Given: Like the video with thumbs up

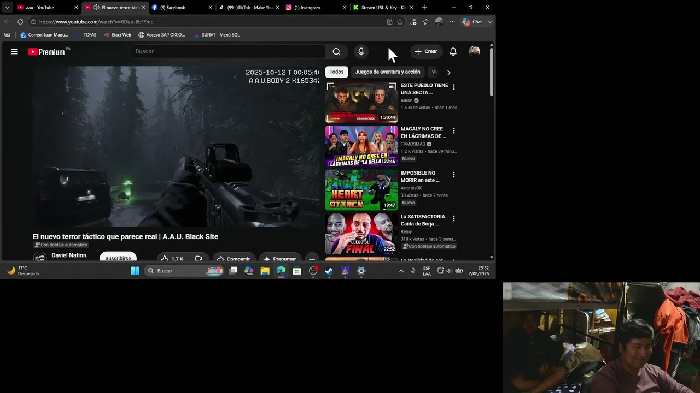Looking at the screenshot, I should [172, 259].
